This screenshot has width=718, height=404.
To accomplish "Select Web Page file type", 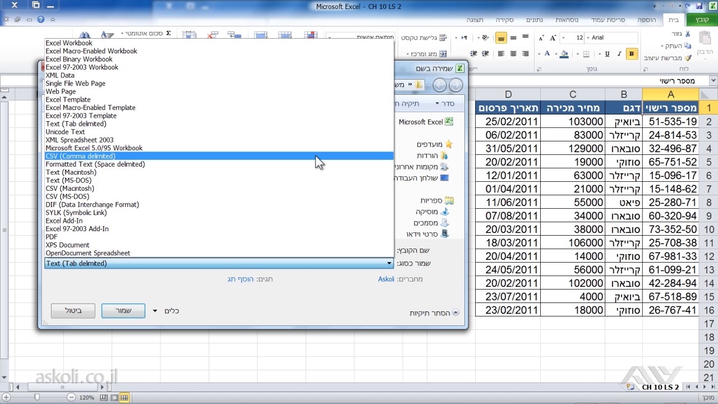I will click(219, 91).
